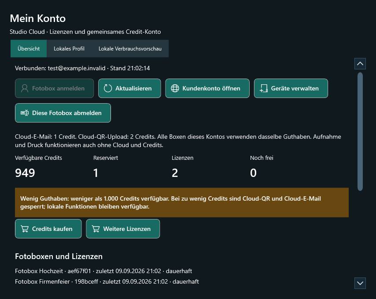Screen dimensions: 376x299
Task: Select the Fotobox Hochzeit license entry
Action: point(103,271)
